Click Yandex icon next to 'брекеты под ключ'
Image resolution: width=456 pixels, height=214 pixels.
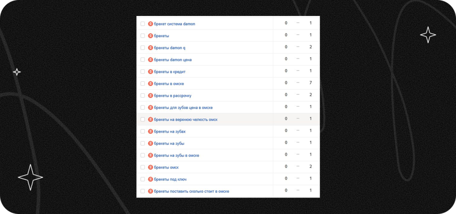click(x=150, y=179)
